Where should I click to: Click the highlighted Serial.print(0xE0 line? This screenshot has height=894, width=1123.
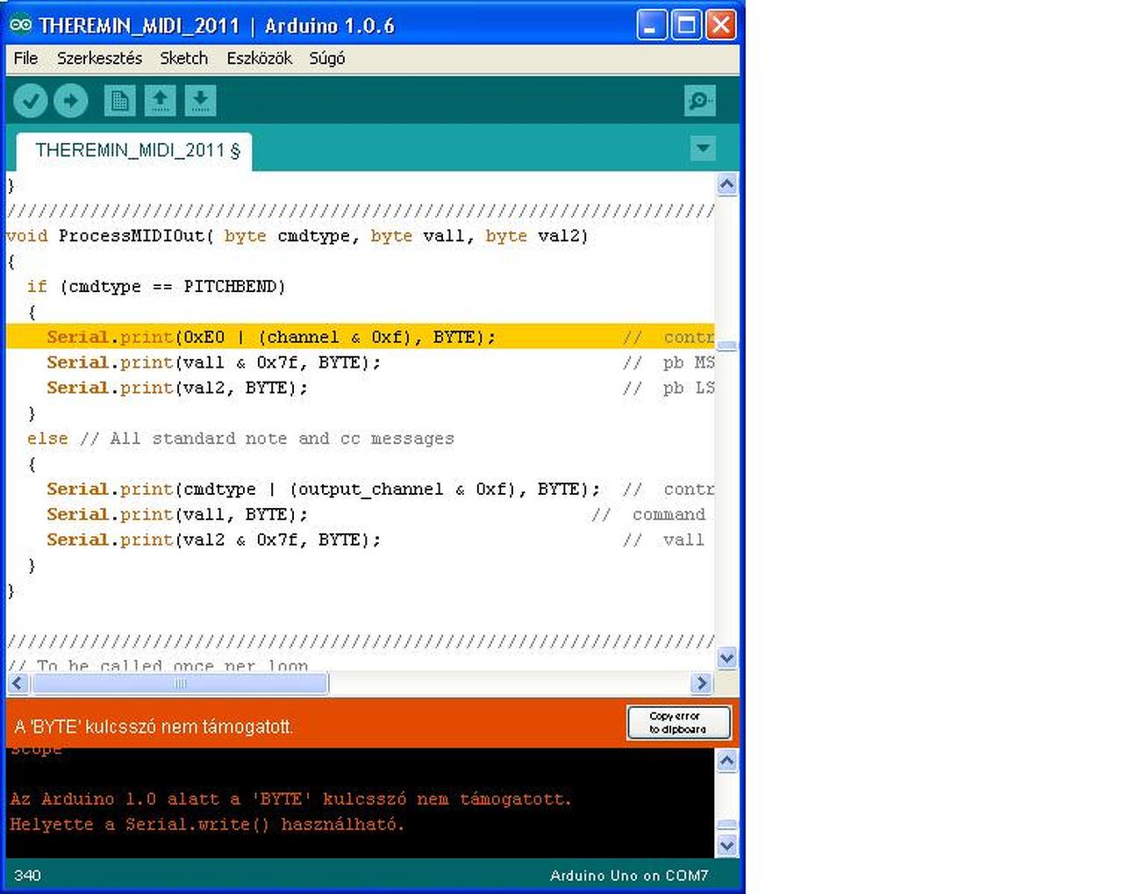360,337
